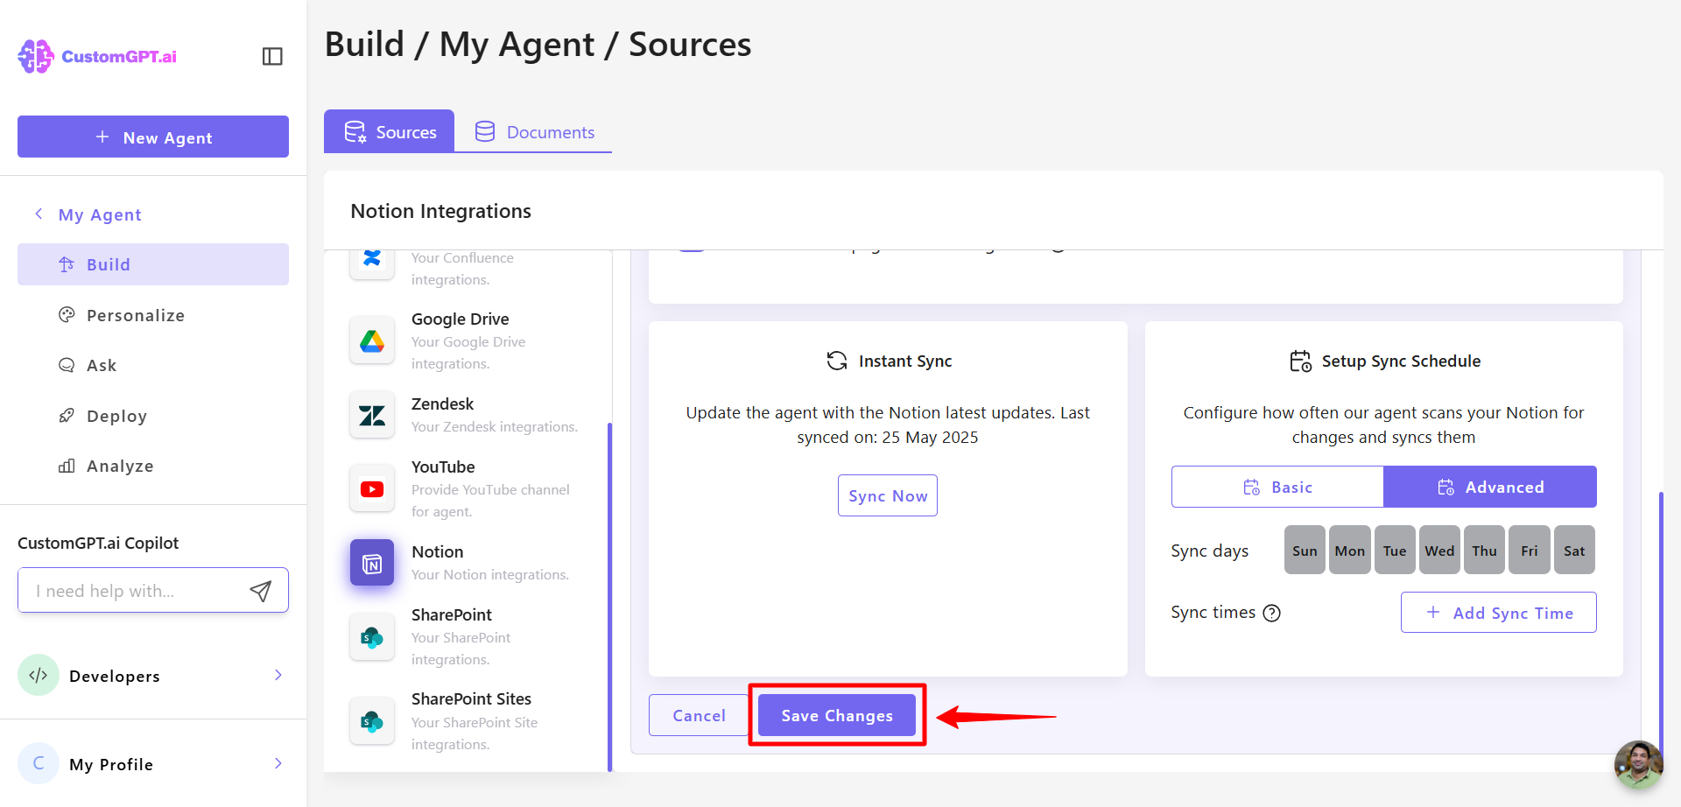
Task: Toggle Fri sync day
Action: [1530, 550]
